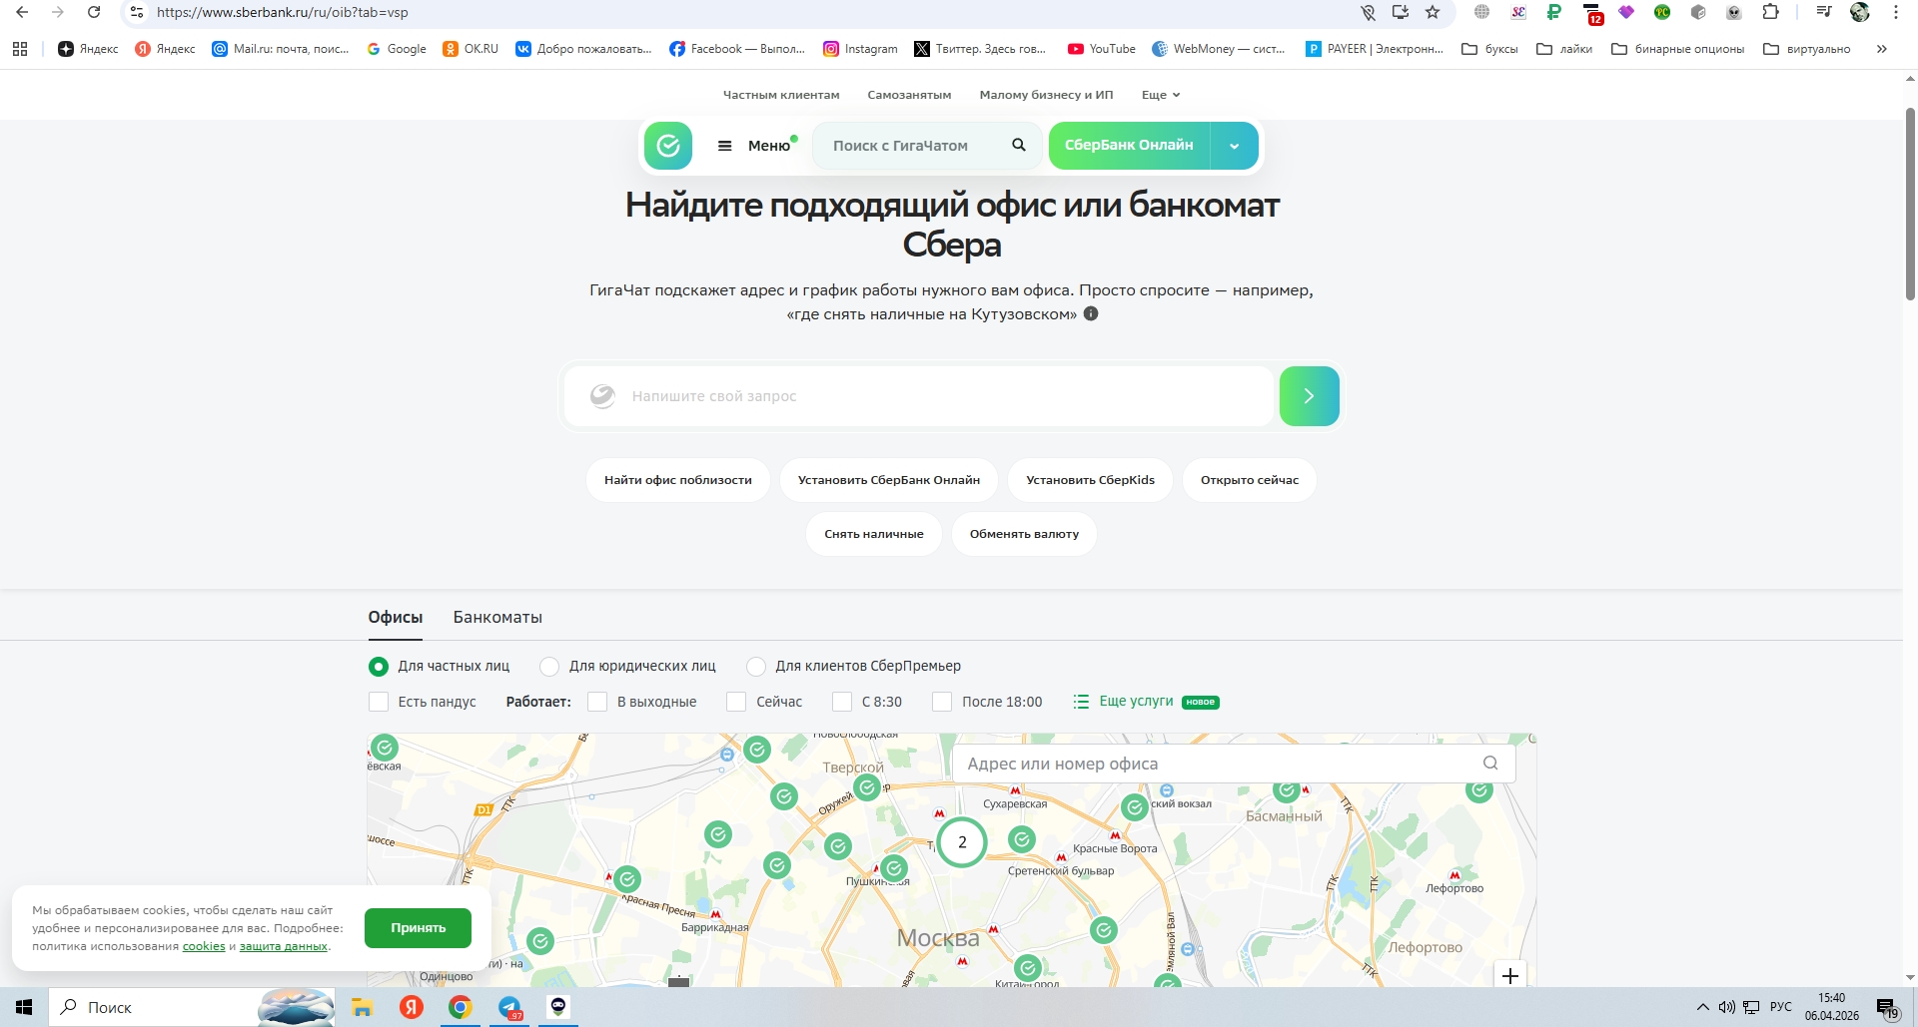Open the СберБанк Онлайн dropdown arrow
Image resolution: width=1918 pixels, height=1027 pixels.
pyautogui.click(x=1234, y=146)
